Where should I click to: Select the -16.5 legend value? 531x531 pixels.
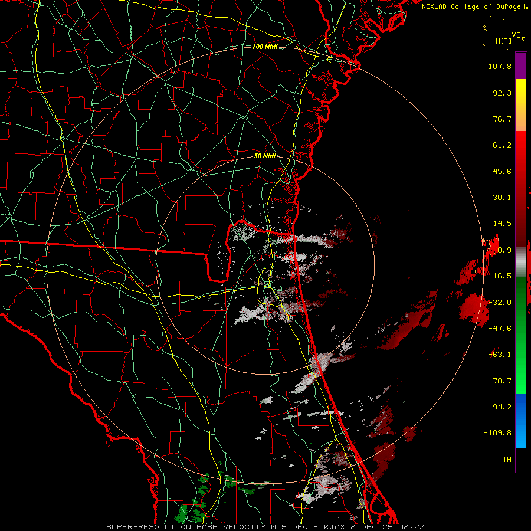[x=500, y=276]
